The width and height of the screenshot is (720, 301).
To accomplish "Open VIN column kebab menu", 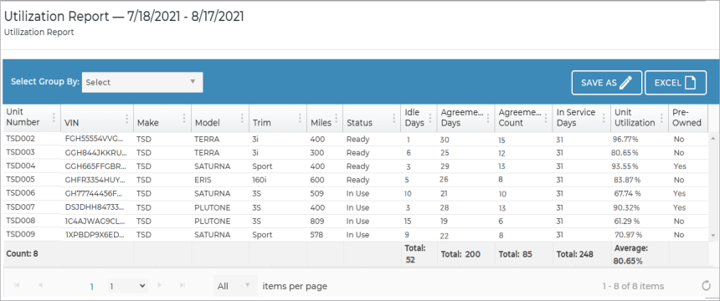I will pos(126,118).
